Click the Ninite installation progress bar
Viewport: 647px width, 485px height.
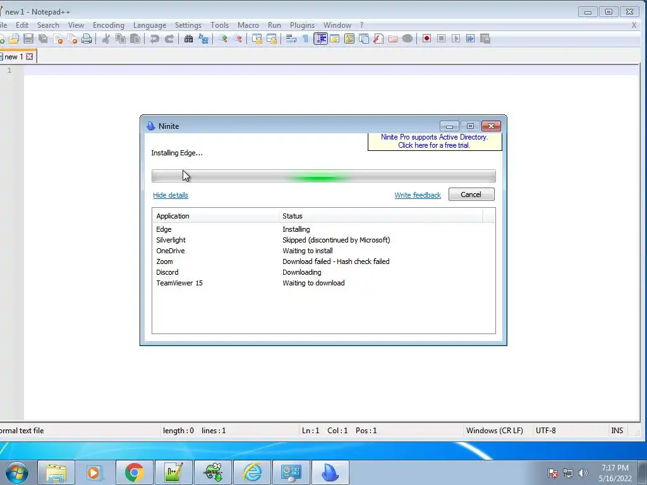pyautogui.click(x=323, y=176)
